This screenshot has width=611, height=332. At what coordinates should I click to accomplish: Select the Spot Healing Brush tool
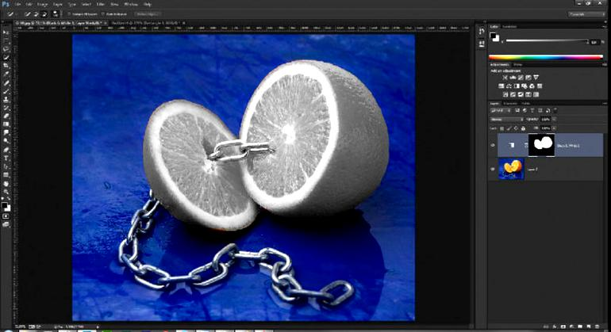pyautogui.click(x=6, y=82)
